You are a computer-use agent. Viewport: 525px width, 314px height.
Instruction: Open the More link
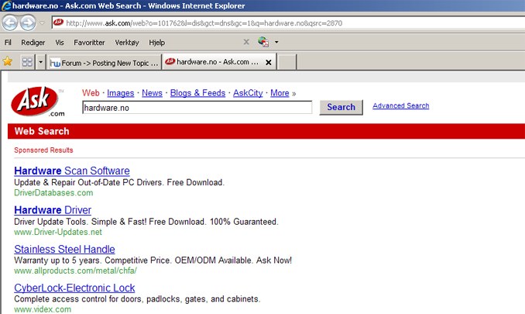coord(280,93)
